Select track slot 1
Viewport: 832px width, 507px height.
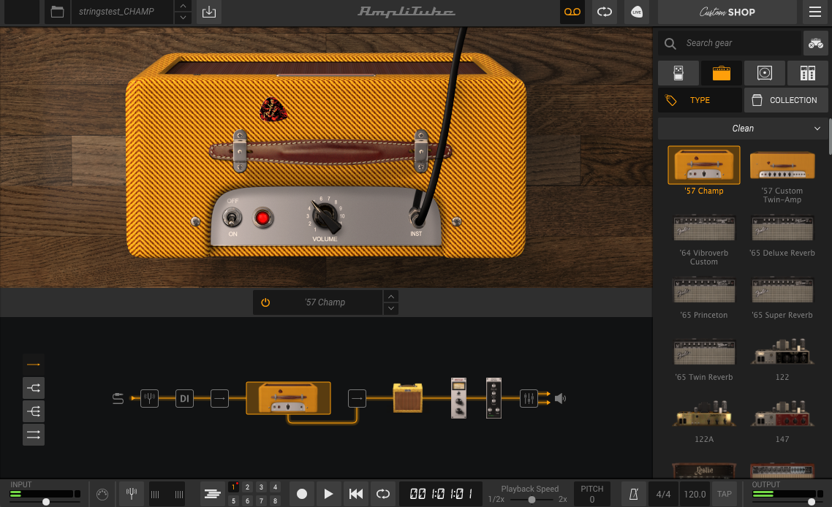click(233, 487)
